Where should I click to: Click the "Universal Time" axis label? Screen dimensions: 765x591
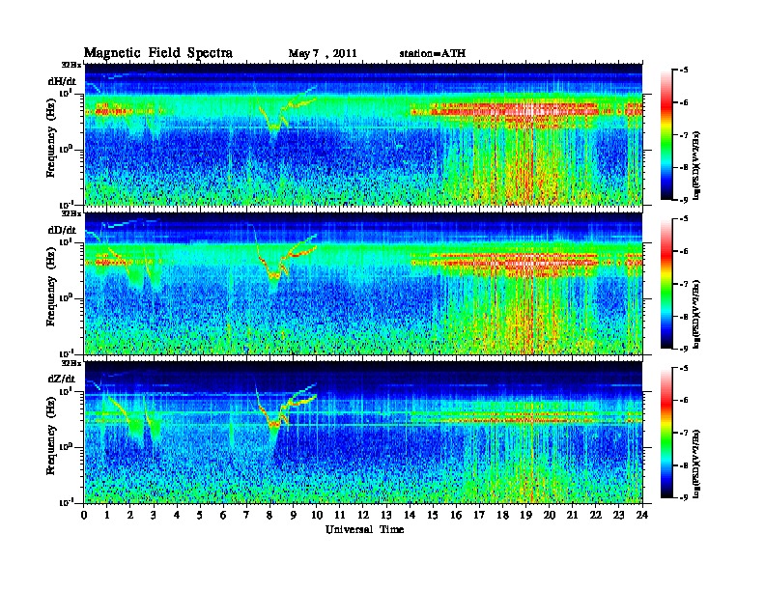(x=364, y=529)
